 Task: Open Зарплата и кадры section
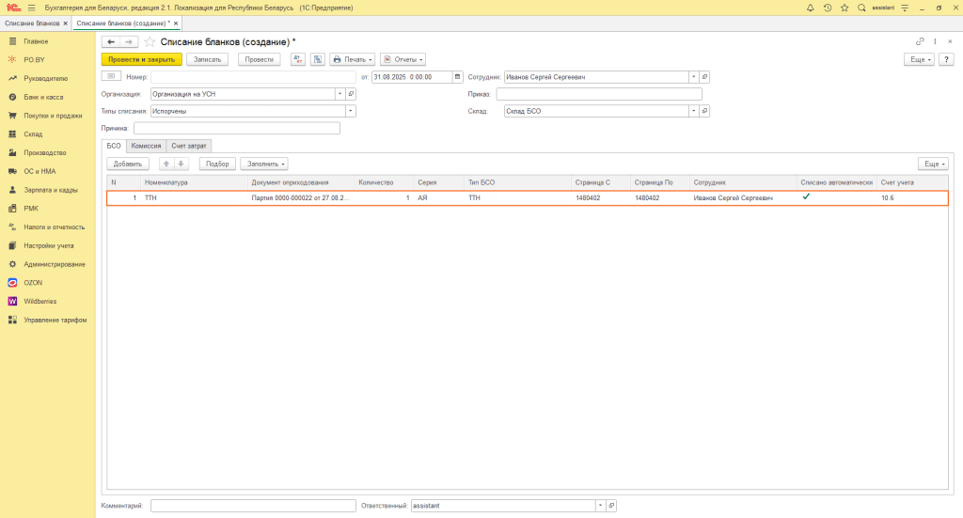click(51, 190)
